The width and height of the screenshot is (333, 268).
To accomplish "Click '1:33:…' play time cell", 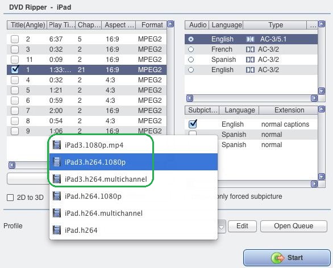I will coord(61,70).
